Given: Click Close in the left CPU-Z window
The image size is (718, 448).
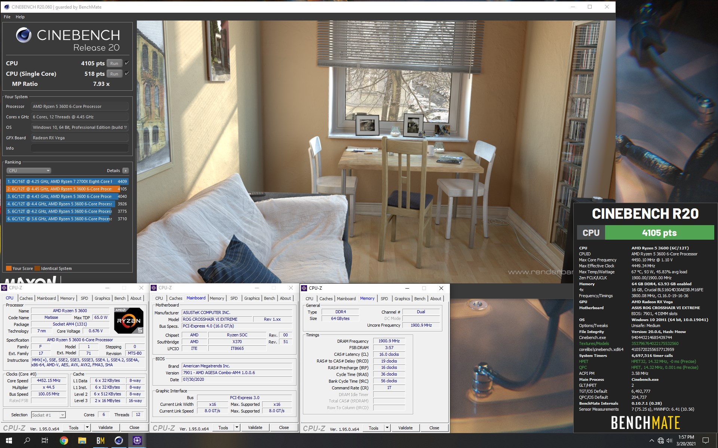Looking at the screenshot, I should (134, 427).
